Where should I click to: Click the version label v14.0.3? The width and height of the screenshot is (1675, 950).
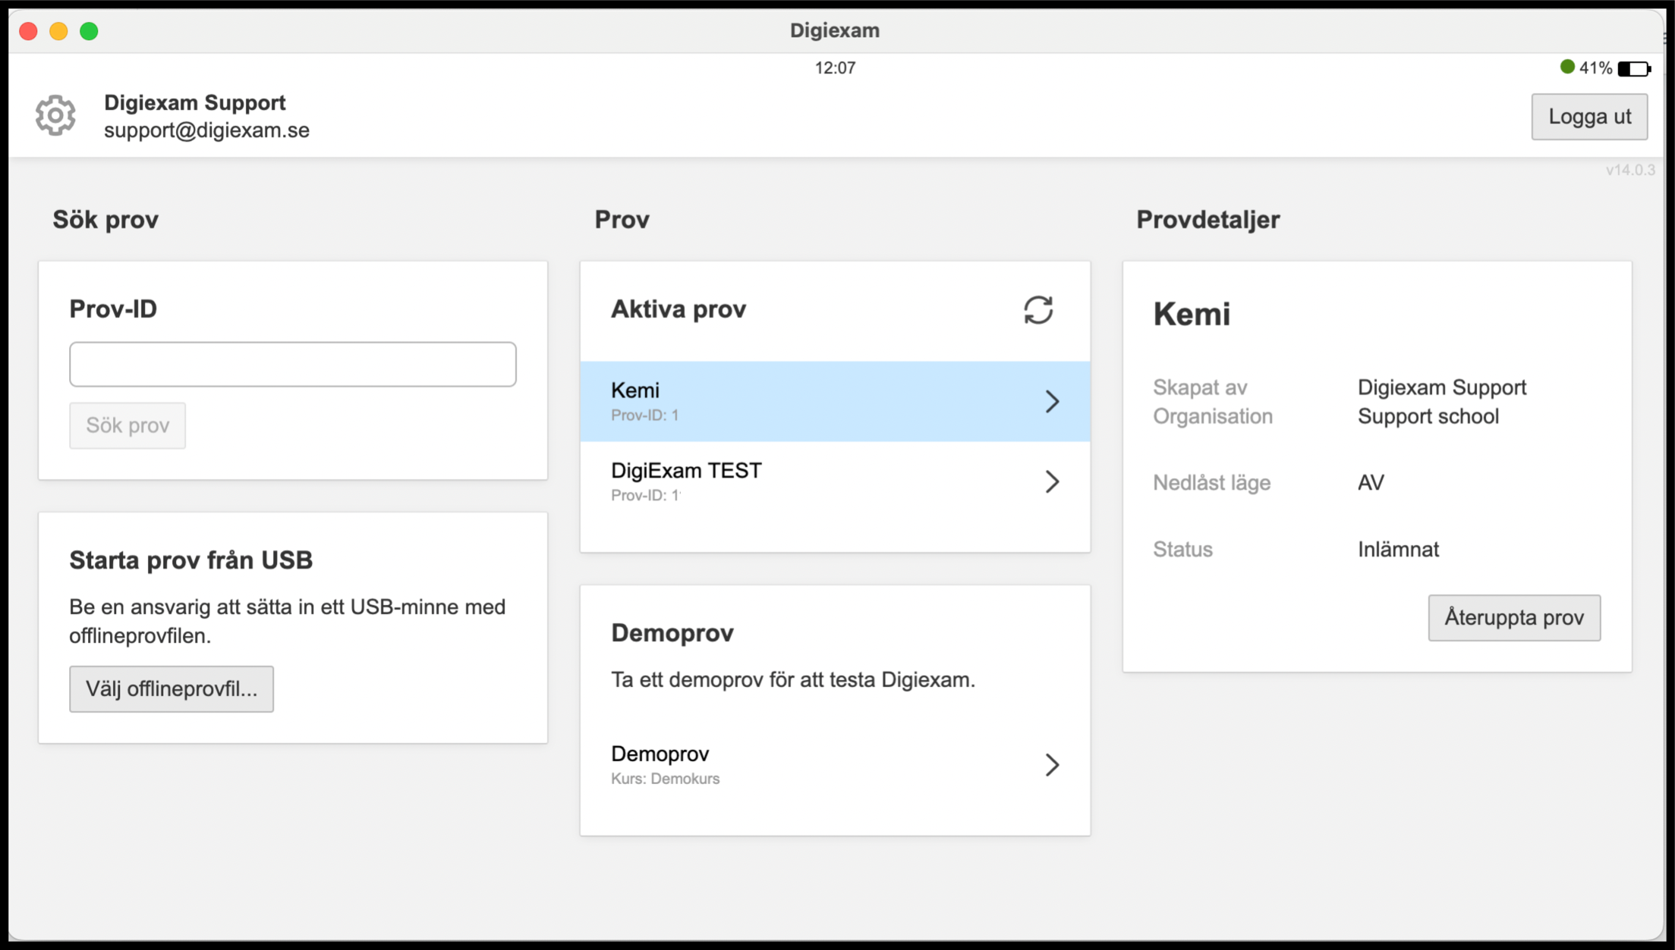[1629, 170]
